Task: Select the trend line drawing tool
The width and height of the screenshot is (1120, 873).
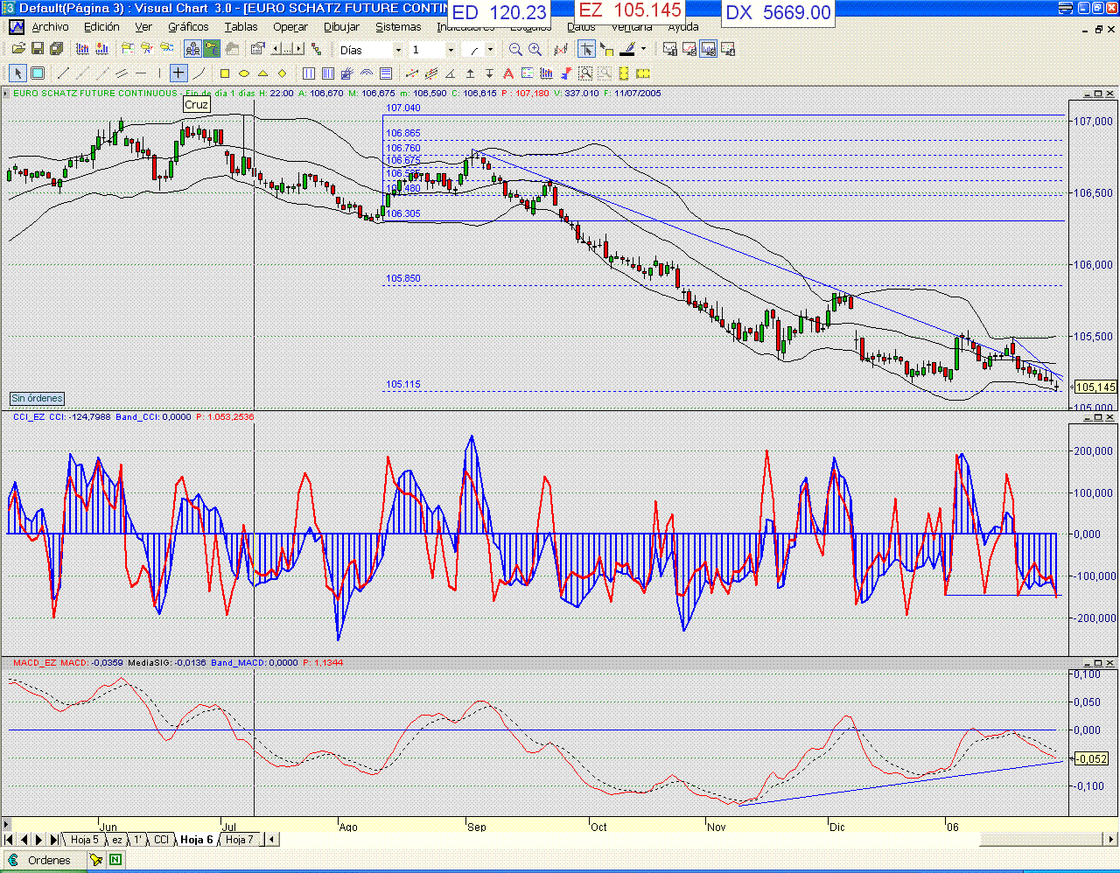Action: (x=63, y=73)
